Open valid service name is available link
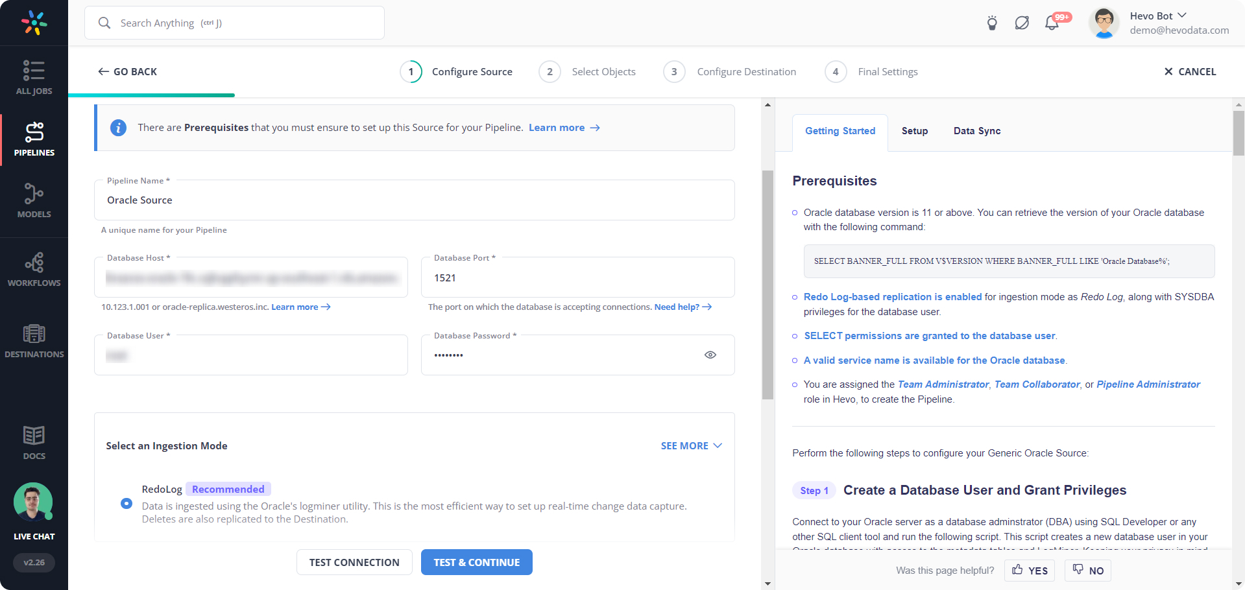1245x590 pixels. click(934, 360)
